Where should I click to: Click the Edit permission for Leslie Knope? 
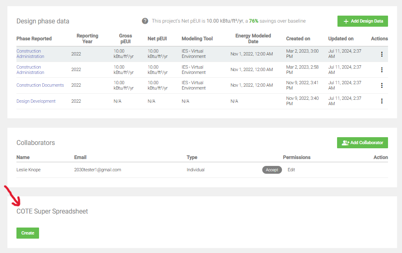(291, 170)
